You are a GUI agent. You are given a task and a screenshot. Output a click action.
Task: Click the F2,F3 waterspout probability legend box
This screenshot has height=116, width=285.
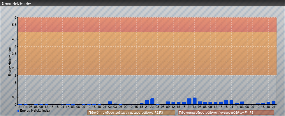coord(131,113)
